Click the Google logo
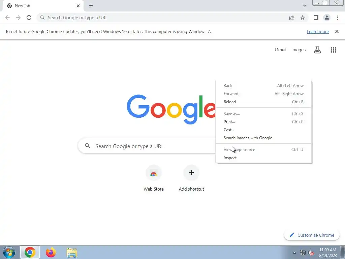This screenshot has height=259, width=345. (171, 110)
